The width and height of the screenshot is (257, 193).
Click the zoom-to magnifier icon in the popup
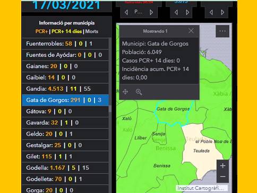click(139, 92)
